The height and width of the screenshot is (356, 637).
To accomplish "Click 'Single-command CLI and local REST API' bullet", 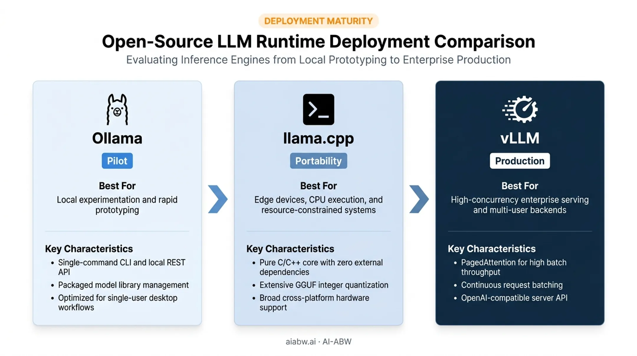I will pos(122,267).
